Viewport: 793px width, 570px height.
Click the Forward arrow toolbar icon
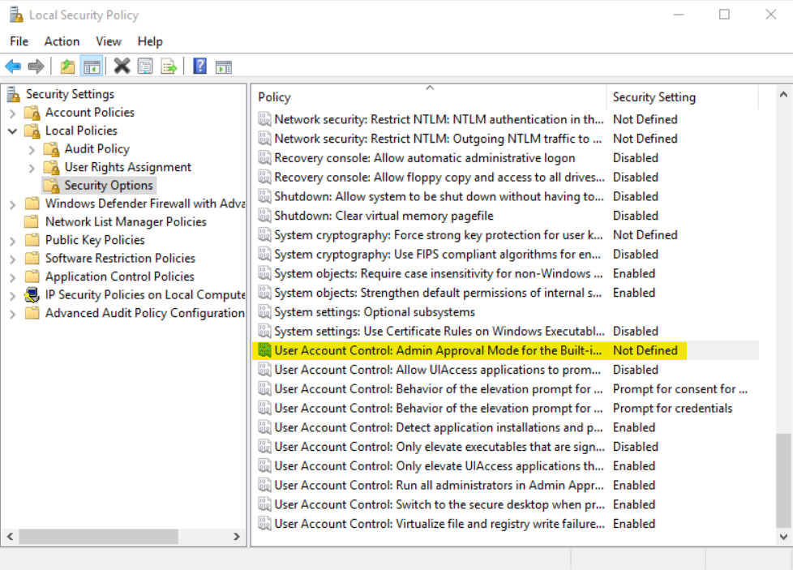pos(36,66)
